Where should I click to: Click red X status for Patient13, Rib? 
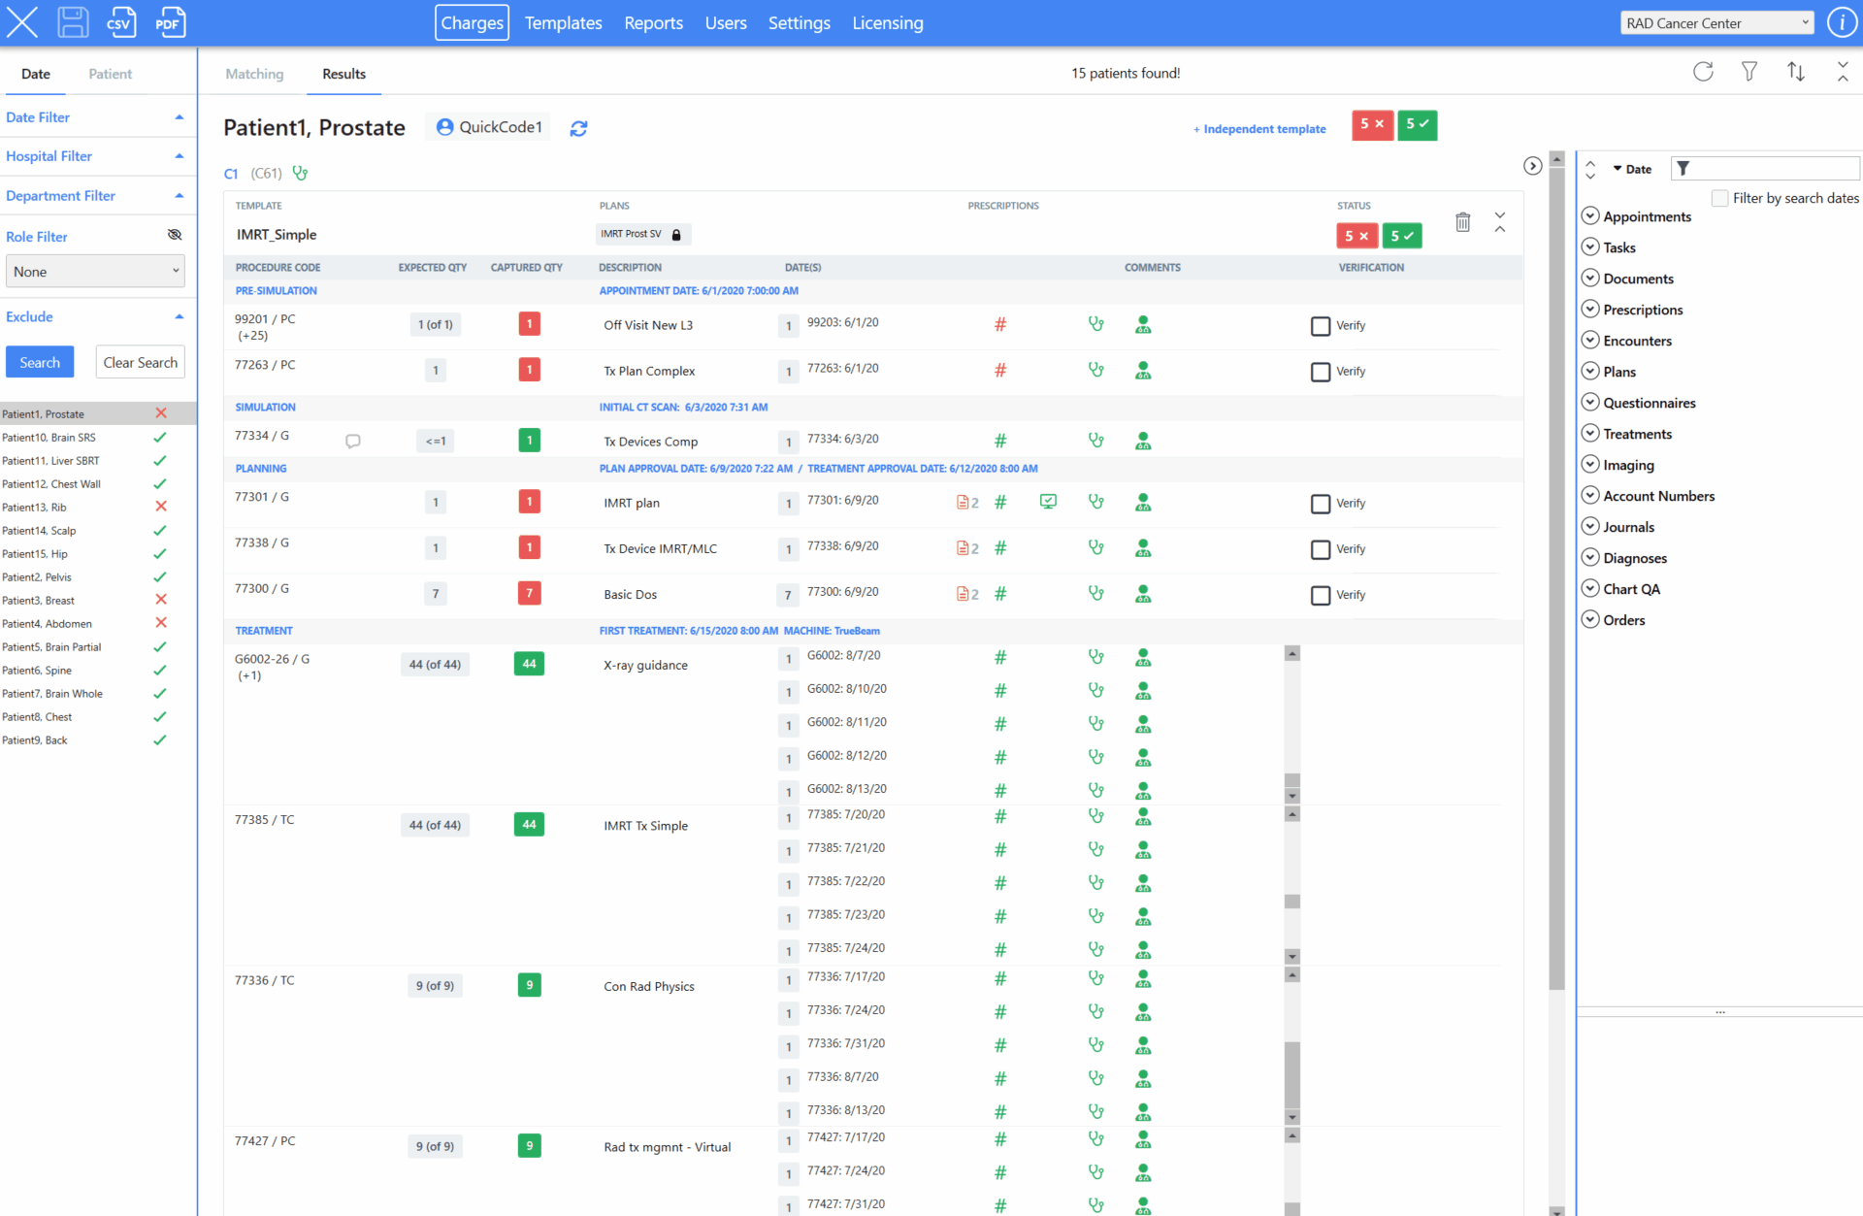tap(161, 507)
